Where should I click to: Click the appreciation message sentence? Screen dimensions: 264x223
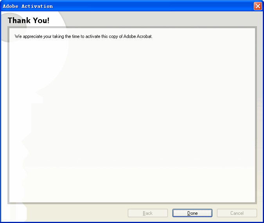[84, 36]
